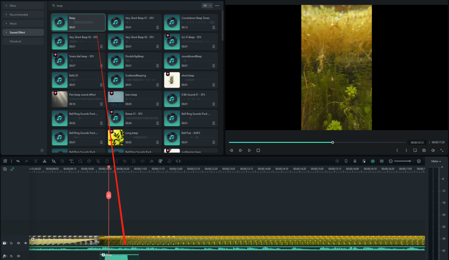Take a snapshot using the camera icon
The height and width of the screenshot is (260, 449).
(x=424, y=150)
